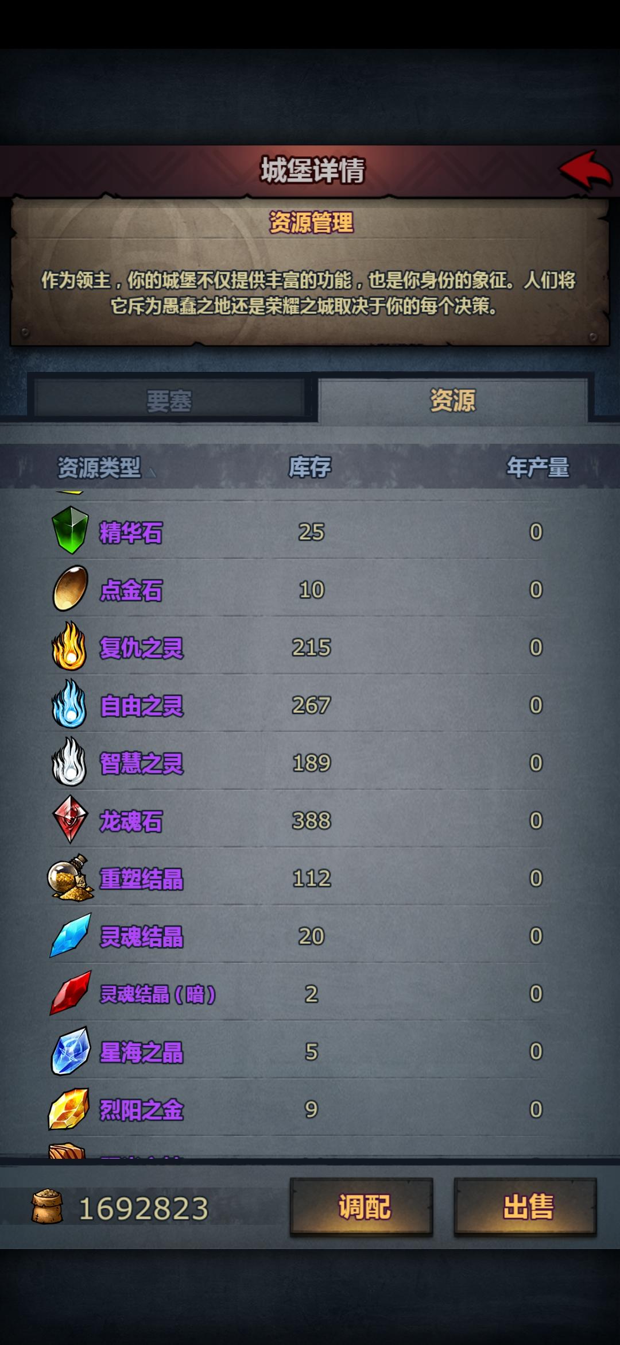Tap the 星海之晶 crystal icon
Image resolution: width=620 pixels, height=1345 pixels.
click(71, 1051)
